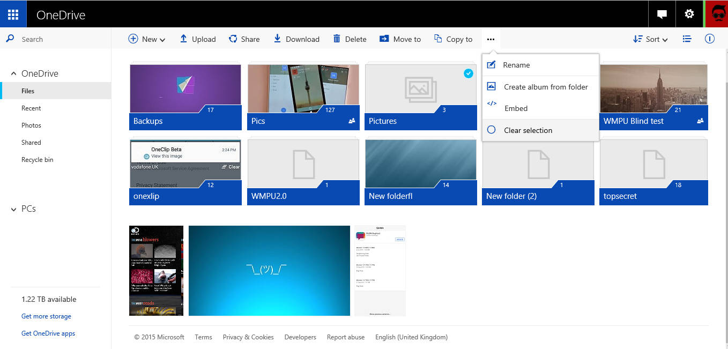Open the Sort dropdown
Screen dimensions: 728x349
point(651,39)
